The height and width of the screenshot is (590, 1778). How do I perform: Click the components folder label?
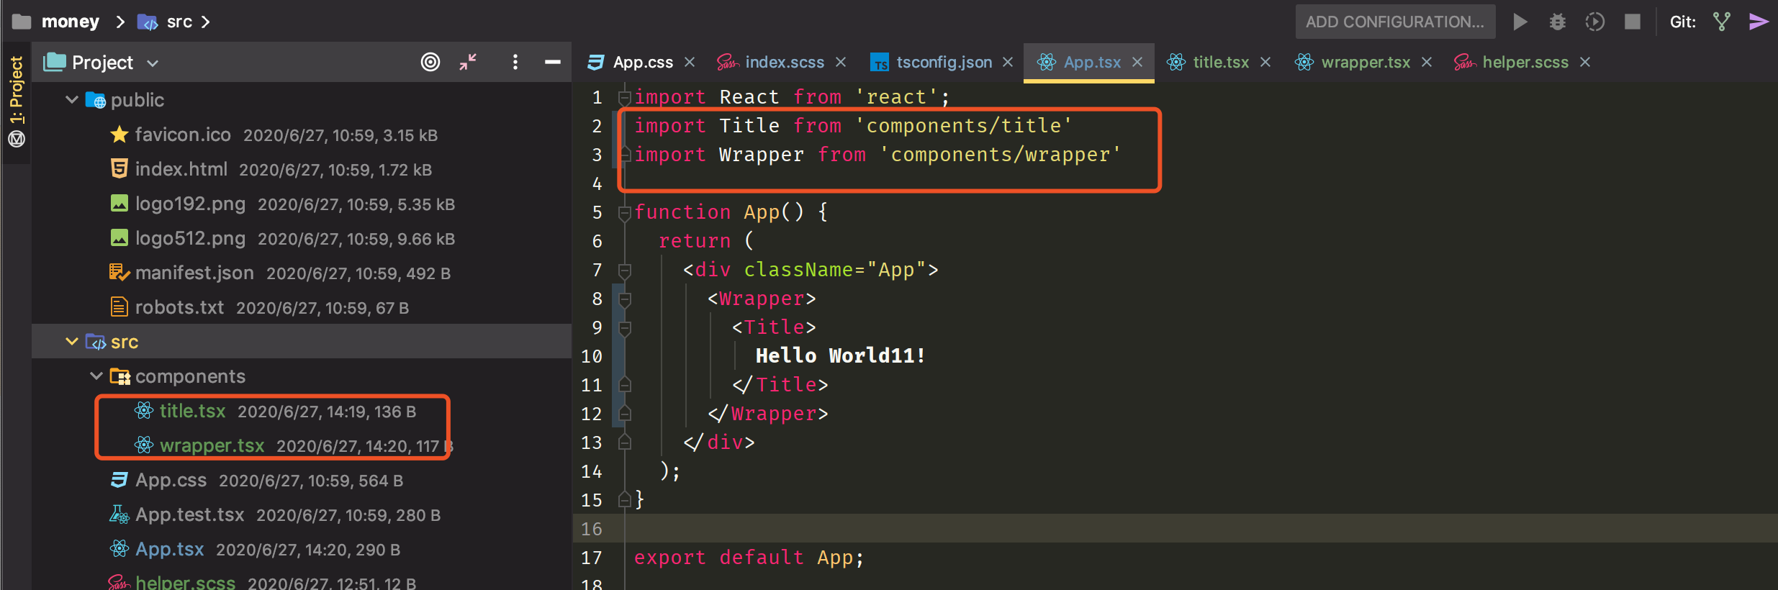(x=190, y=376)
